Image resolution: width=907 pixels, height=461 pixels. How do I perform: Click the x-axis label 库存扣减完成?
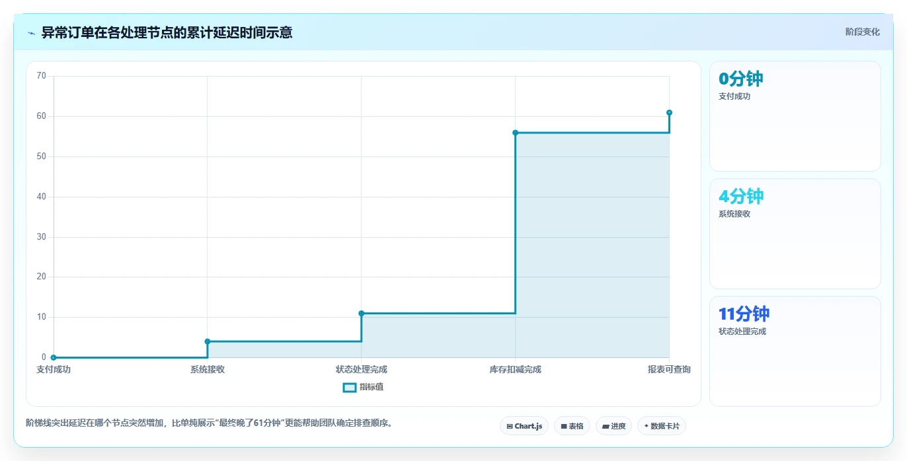(x=515, y=369)
